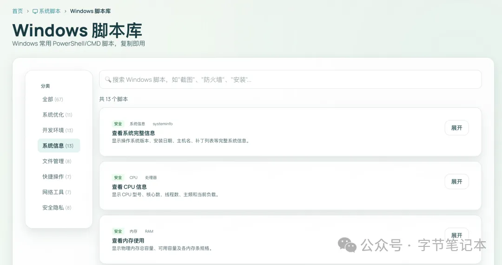Click the 安全 badge on the CPU card
This screenshot has width=502, height=265.
coord(118,178)
